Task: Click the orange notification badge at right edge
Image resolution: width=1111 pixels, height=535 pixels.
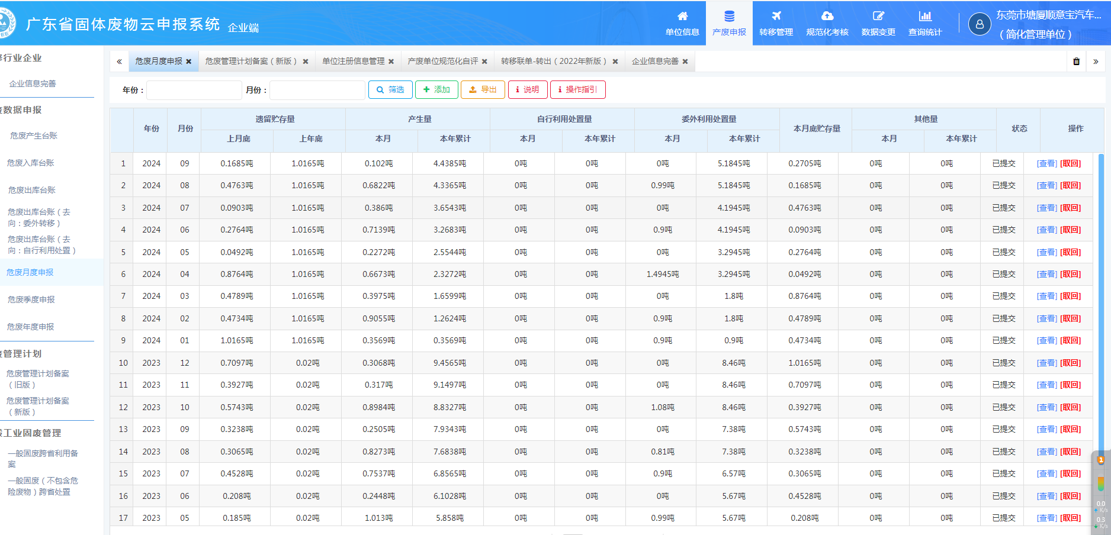Action: click(1101, 460)
